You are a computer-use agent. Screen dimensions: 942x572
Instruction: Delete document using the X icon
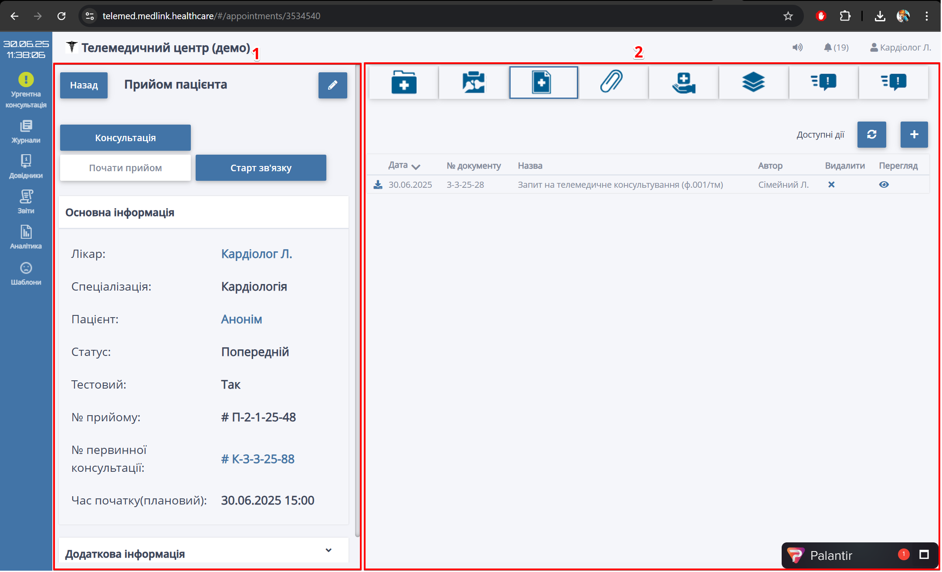coord(831,185)
